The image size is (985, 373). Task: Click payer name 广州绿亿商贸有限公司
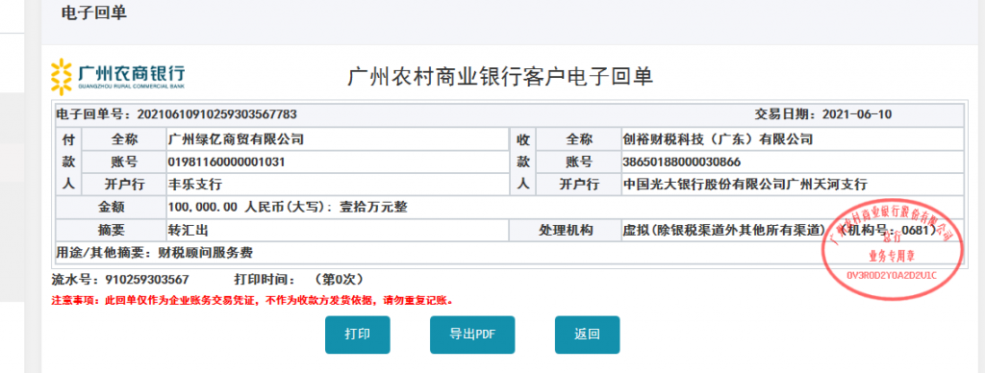[x=236, y=138]
